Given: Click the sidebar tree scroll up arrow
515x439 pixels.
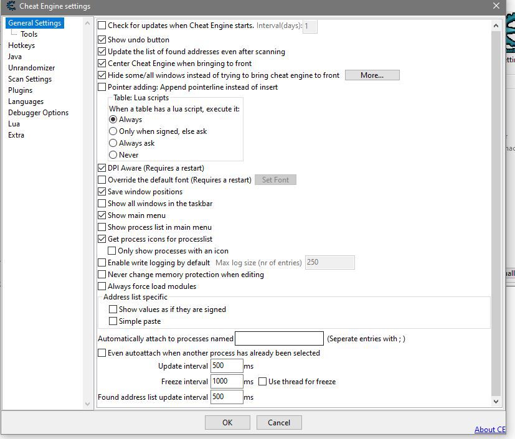Looking at the screenshot, I should pyautogui.click(x=87, y=23).
